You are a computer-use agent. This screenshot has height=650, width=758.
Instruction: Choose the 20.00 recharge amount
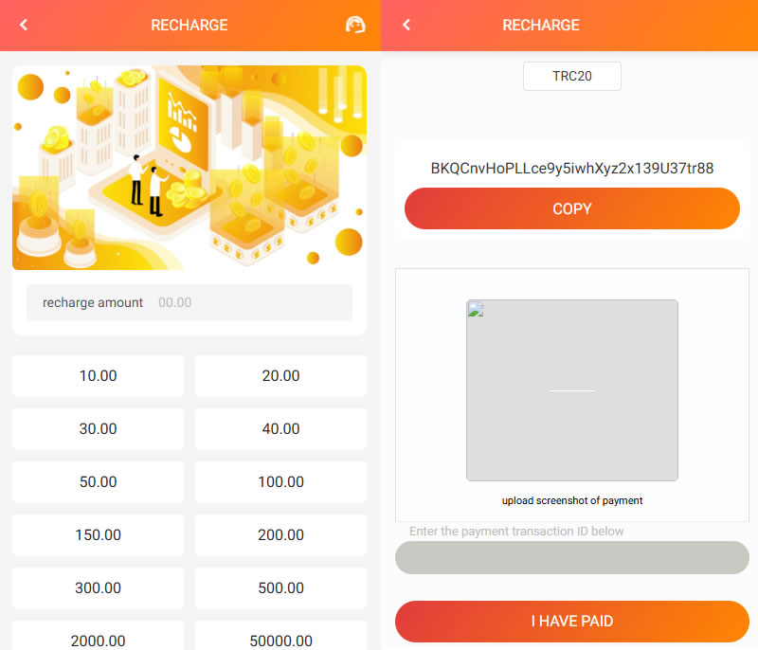tap(280, 376)
